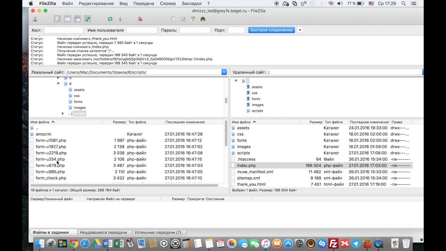This screenshot has width=446, height=251.
Task: Select the amocrm folder in local files
Action: [43, 134]
